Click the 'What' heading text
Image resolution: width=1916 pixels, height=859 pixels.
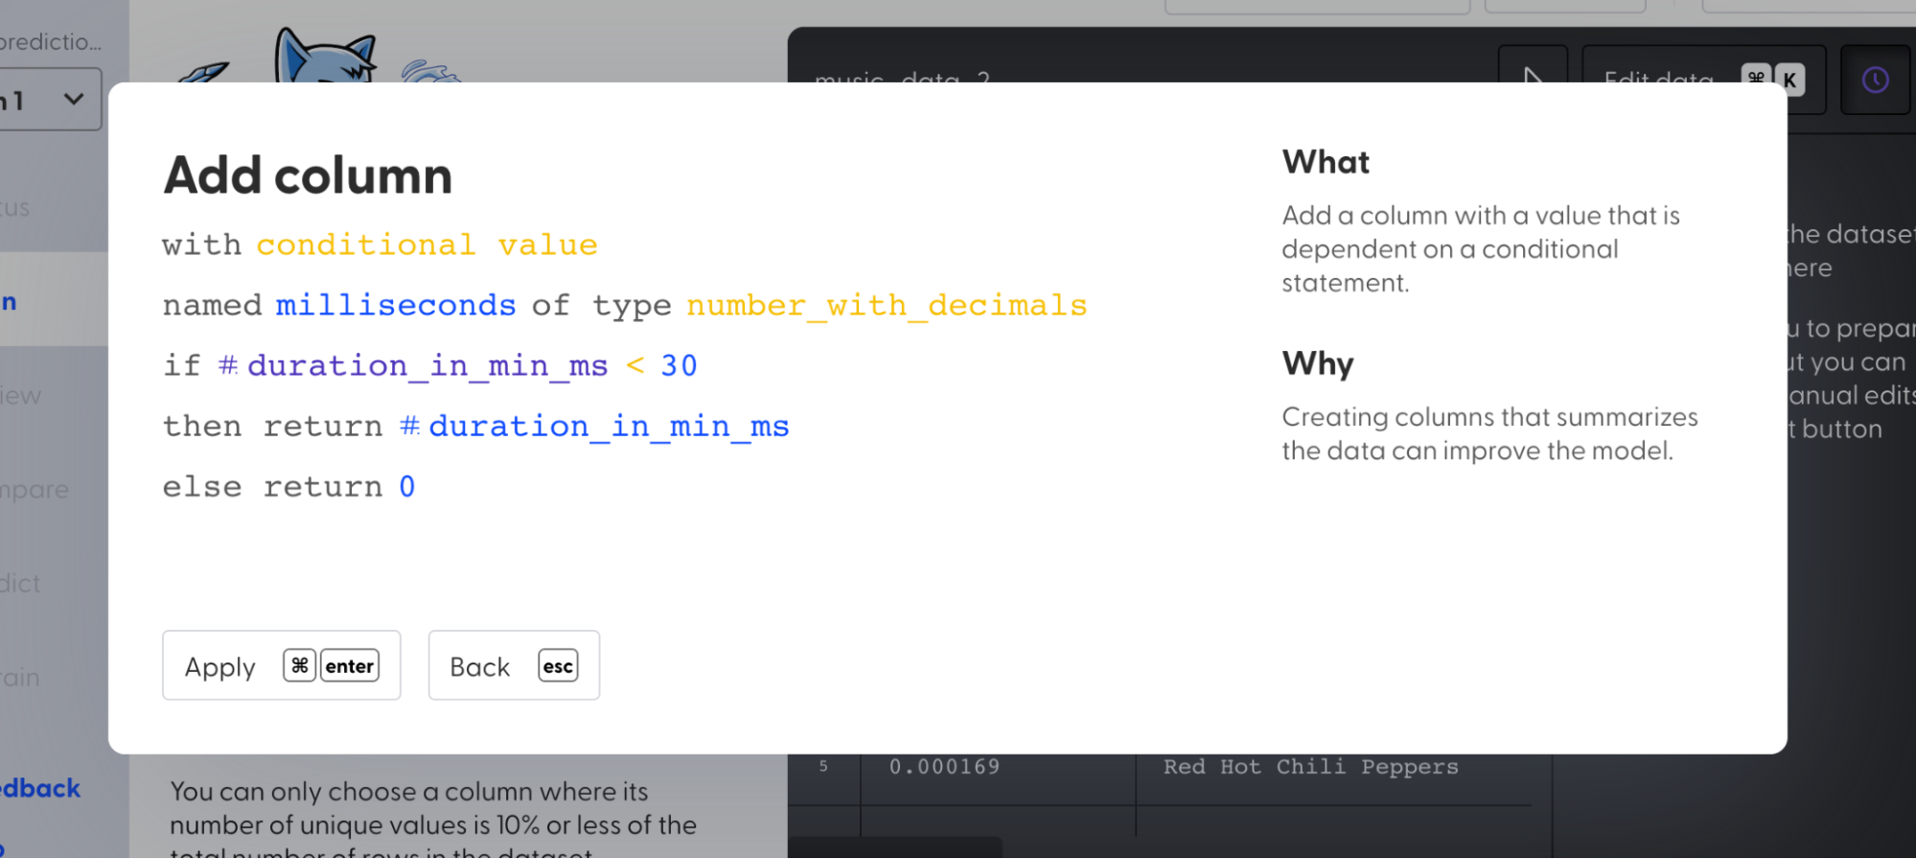[x=1326, y=162]
